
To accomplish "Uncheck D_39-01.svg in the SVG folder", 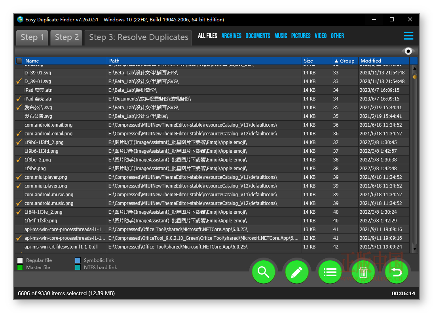I will (x=19, y=82).
